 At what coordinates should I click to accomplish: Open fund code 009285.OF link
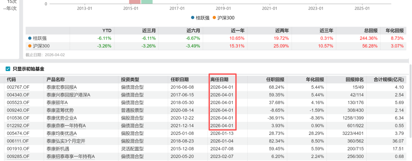[18, 156]
